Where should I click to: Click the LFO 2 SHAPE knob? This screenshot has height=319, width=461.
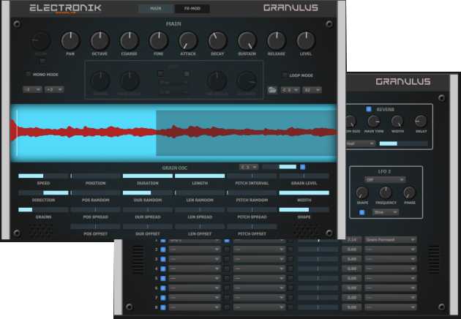362,193
